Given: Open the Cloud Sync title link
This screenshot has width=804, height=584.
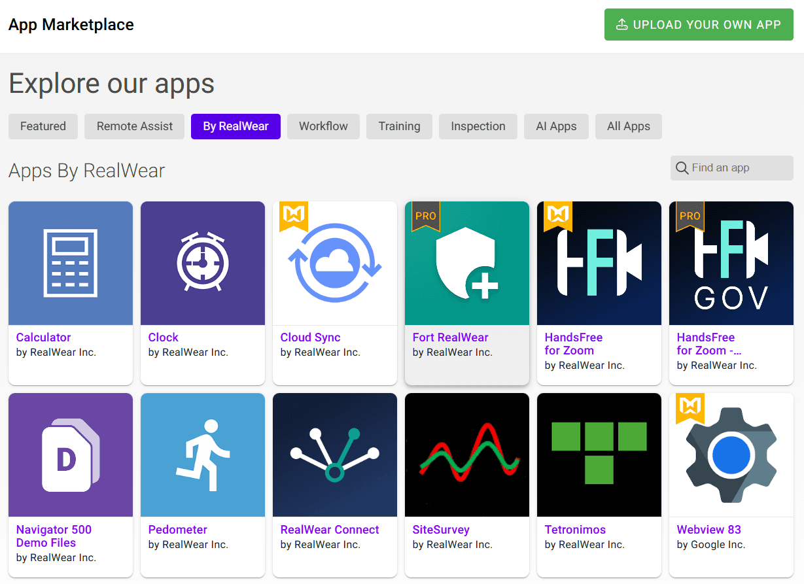Looking at the screenshot, I should [310, 337].
